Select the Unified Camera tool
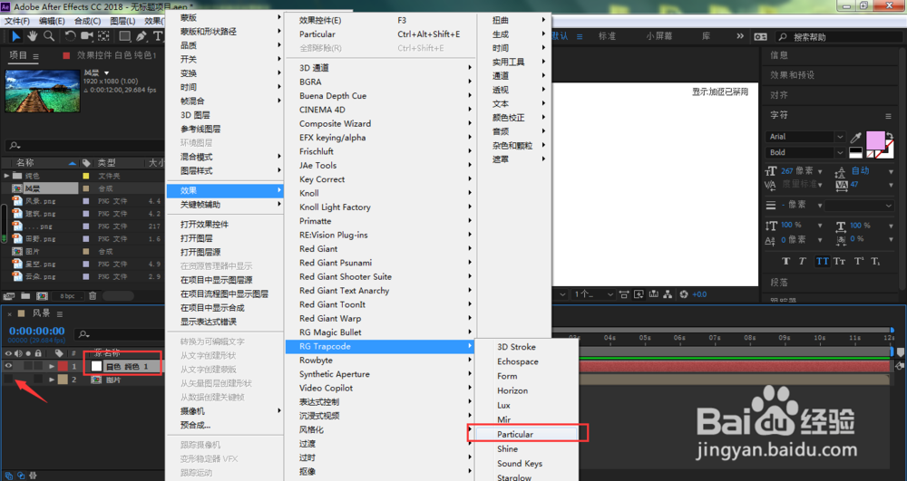907x481 pixels. pos(87,36)
